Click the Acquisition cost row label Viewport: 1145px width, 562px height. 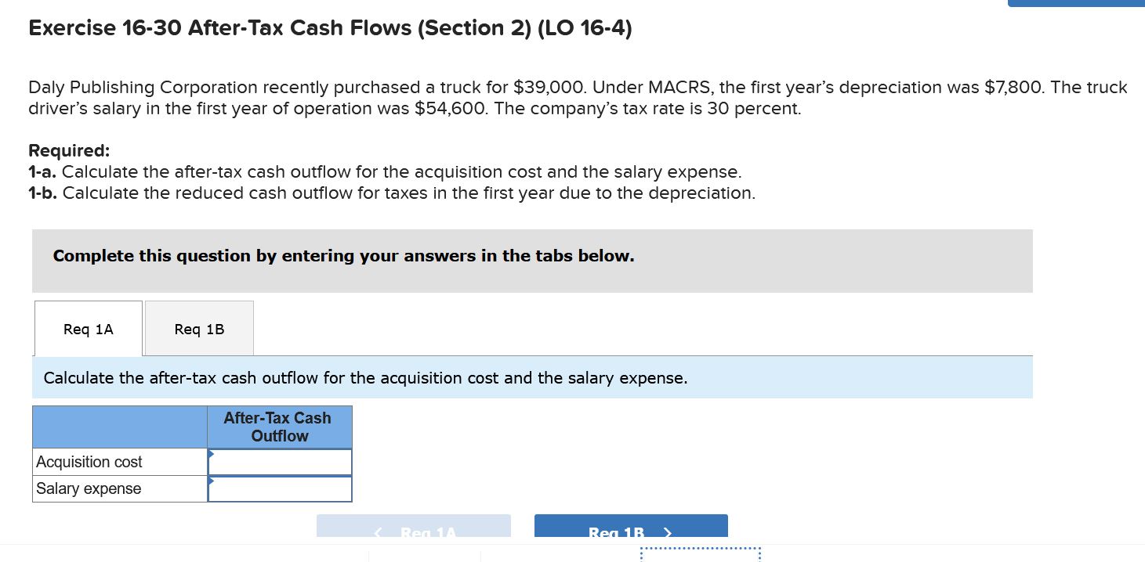88,462
